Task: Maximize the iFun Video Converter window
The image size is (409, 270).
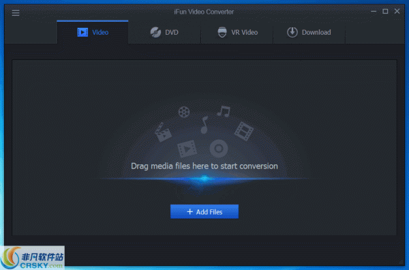Action: [385, 11]
